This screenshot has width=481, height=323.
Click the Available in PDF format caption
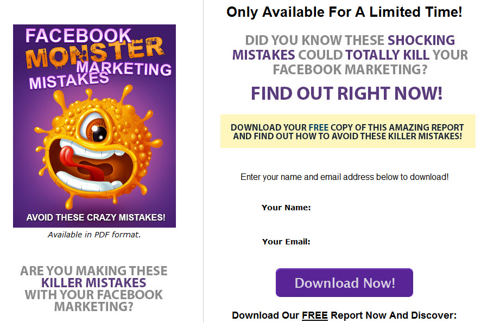pos(94,235)
